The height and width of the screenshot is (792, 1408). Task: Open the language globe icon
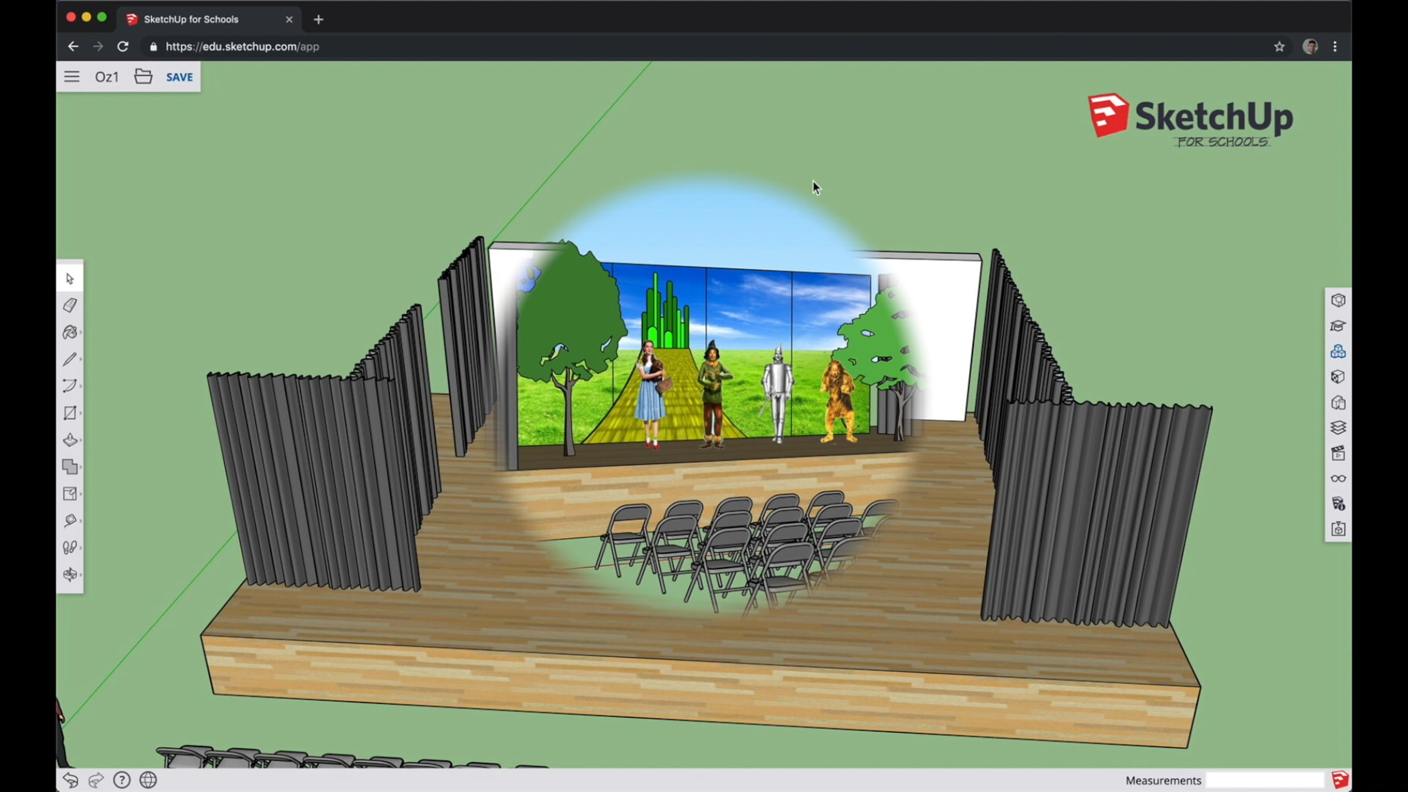148,780
